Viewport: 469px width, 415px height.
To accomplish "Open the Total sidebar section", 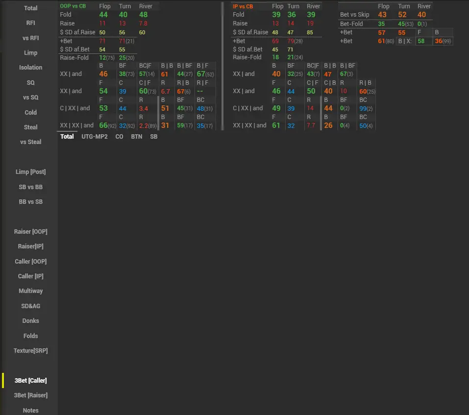I will (30, 8).
